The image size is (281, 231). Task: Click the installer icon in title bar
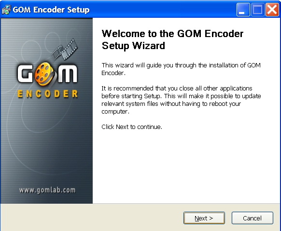coord(6,10)
